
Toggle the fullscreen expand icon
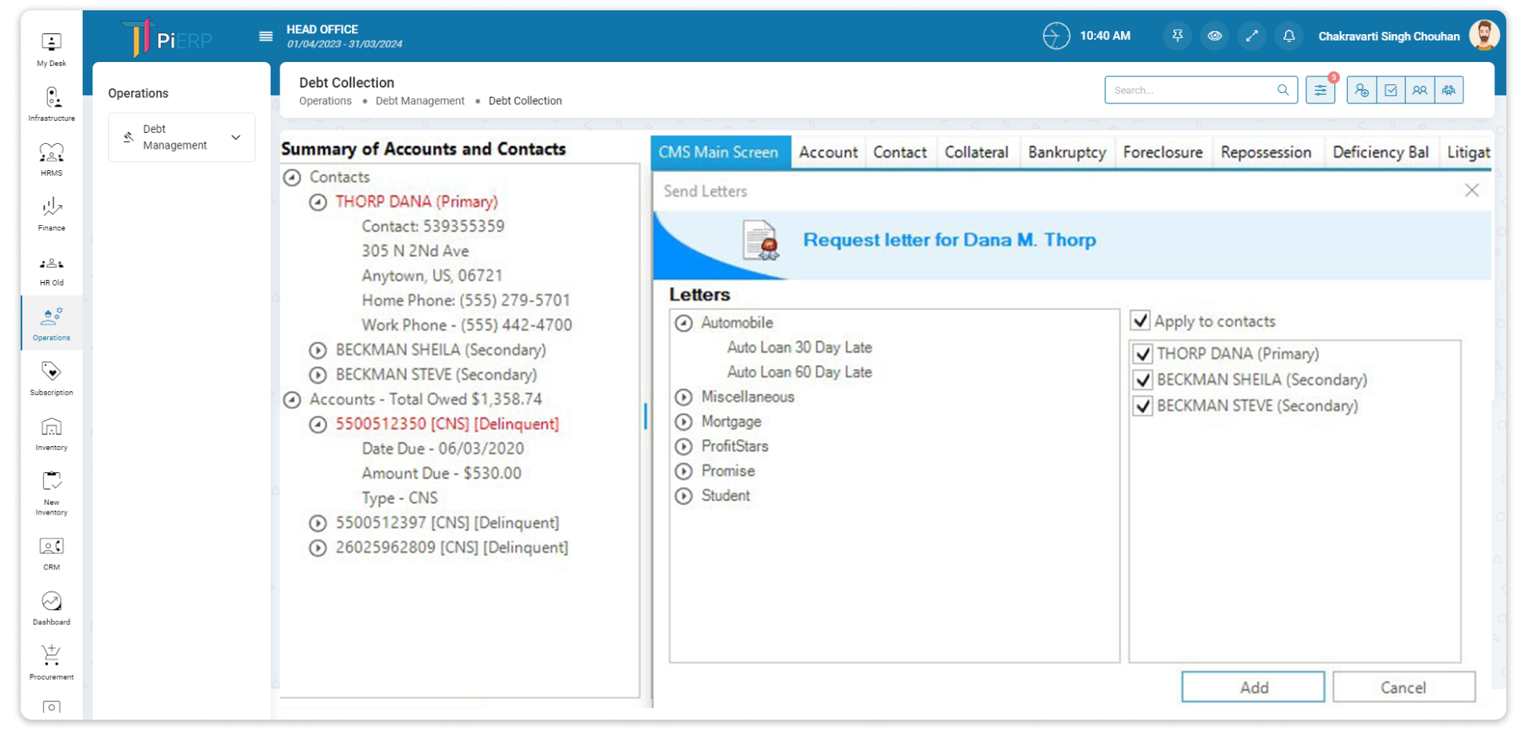(1252, 36)
